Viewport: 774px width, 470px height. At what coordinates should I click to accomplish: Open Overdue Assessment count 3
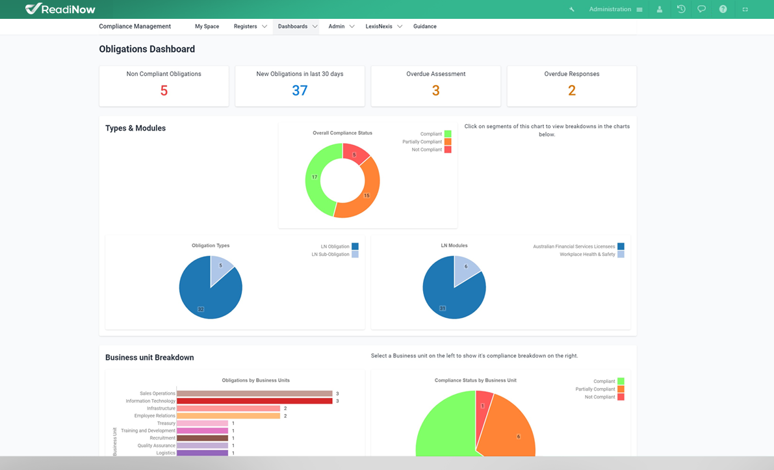436,91
